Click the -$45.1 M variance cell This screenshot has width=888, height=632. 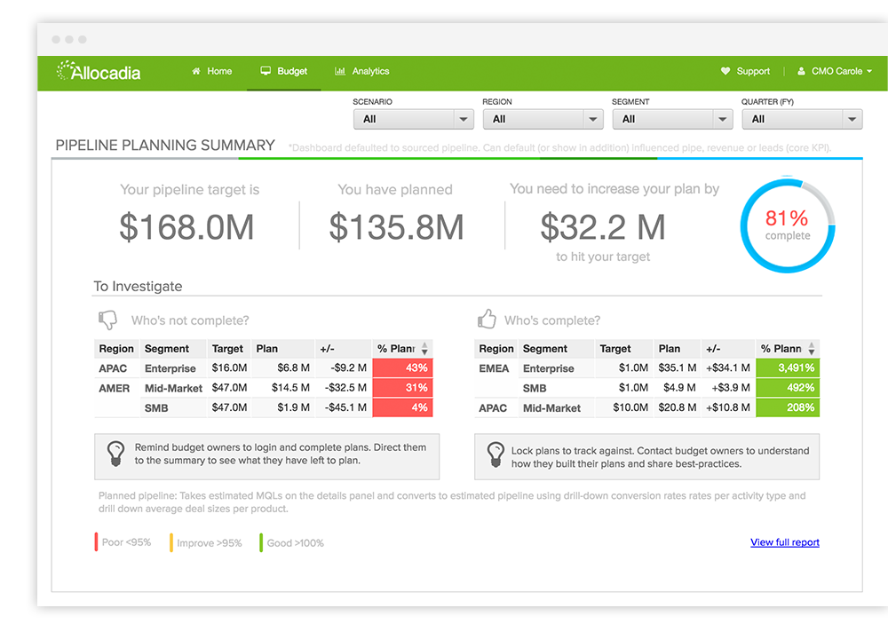click(345, 407)
